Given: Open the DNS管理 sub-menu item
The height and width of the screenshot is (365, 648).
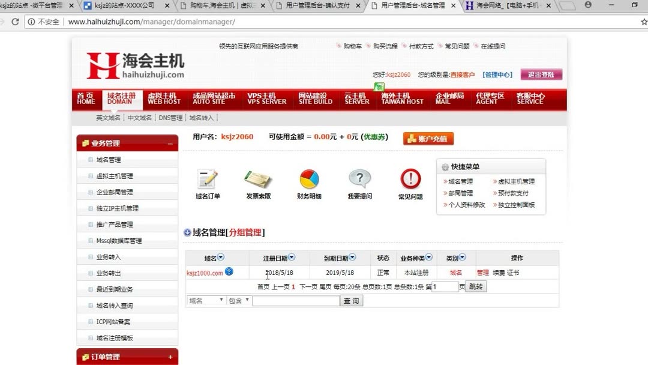Looking at the screenshot, I should [x=171, y=118].
